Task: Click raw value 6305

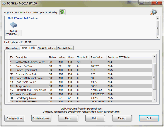Action: coord(94,82)
